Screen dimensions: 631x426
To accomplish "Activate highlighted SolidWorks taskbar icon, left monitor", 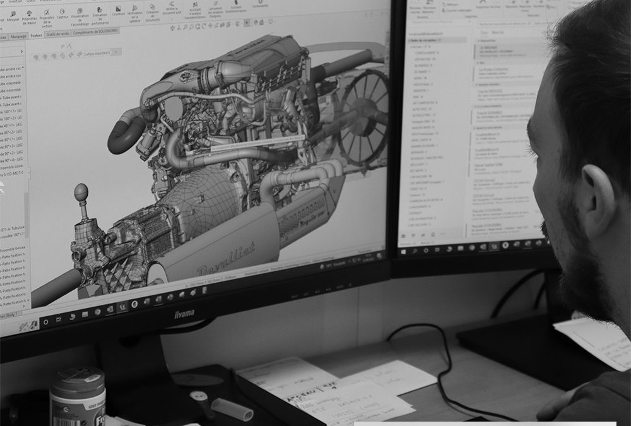I will pyautogui.click(x=122, y=307).
